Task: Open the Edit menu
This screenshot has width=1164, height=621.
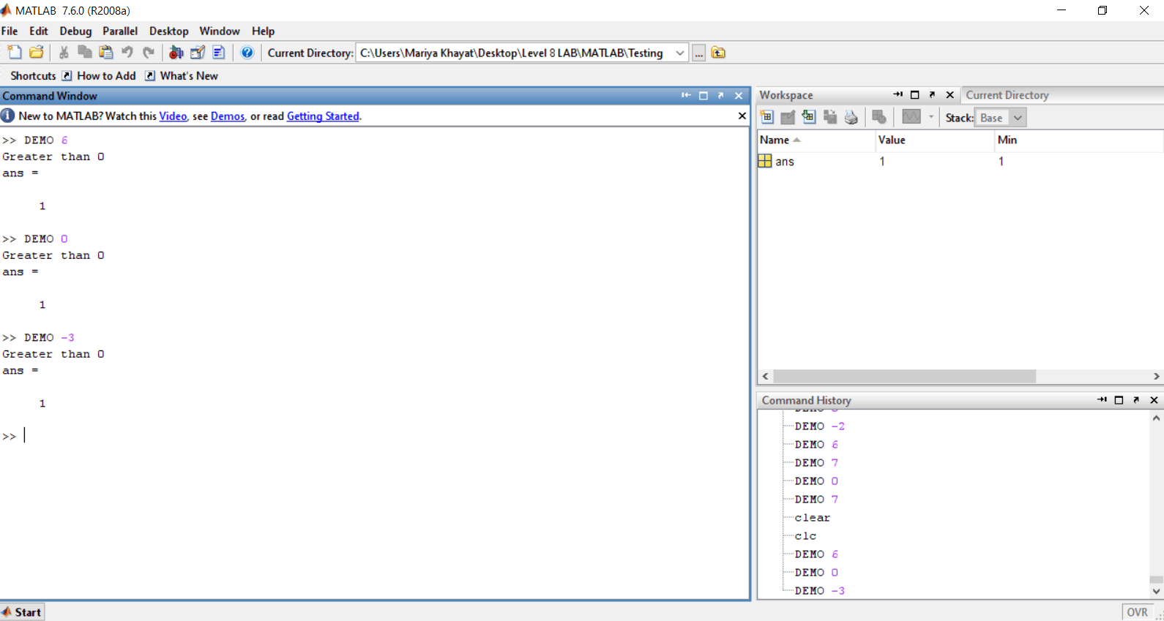Action: click(x=39, y=31)
